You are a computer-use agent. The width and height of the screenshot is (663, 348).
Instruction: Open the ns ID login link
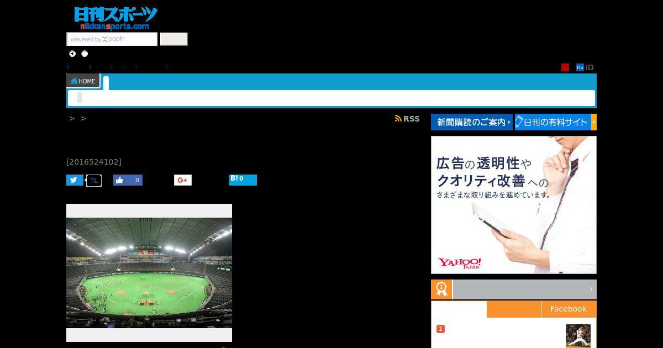(x=585, y=67)
